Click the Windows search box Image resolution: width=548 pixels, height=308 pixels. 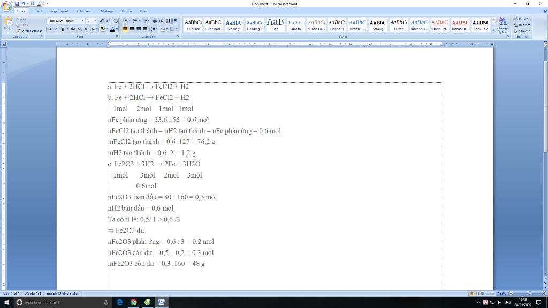coord(62,303)
